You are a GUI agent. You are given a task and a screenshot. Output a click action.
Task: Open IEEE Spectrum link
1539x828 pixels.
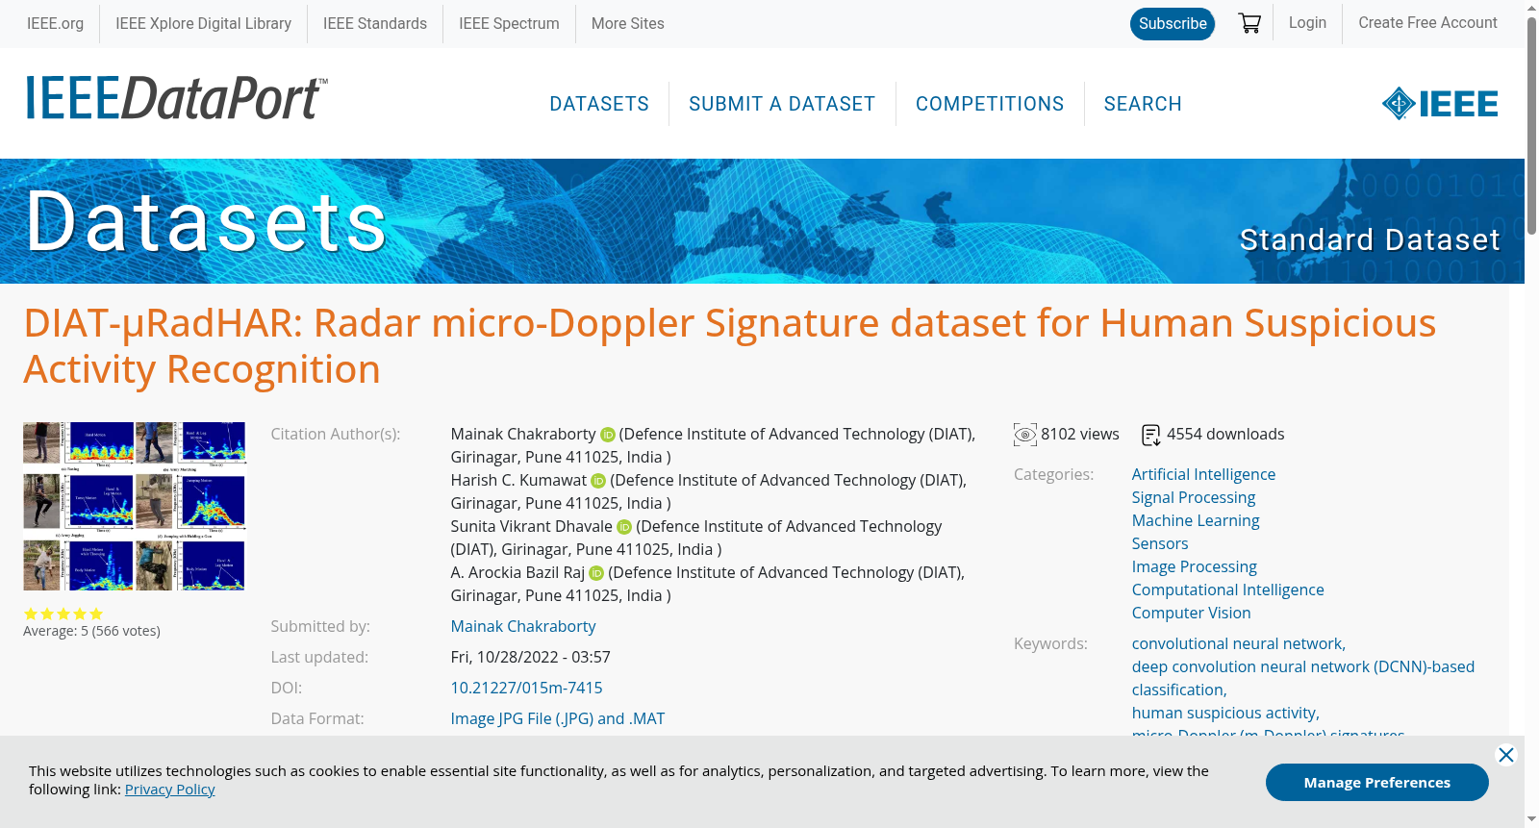(509, 23)
